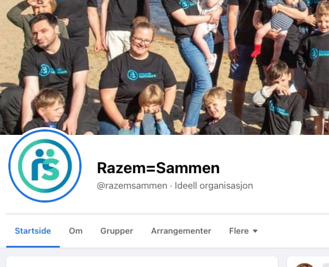The height and width of the screenshot is (267, 329).
Task: Switch to the Om tab
Action: [x=76, y=231]
